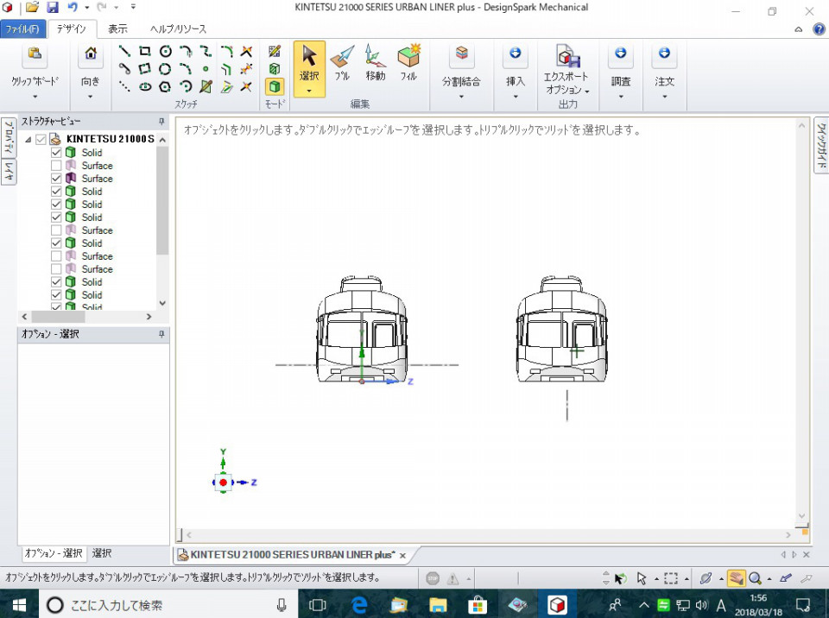
Task: Activate the プル (Pull) tool
Action: point(342,63)
